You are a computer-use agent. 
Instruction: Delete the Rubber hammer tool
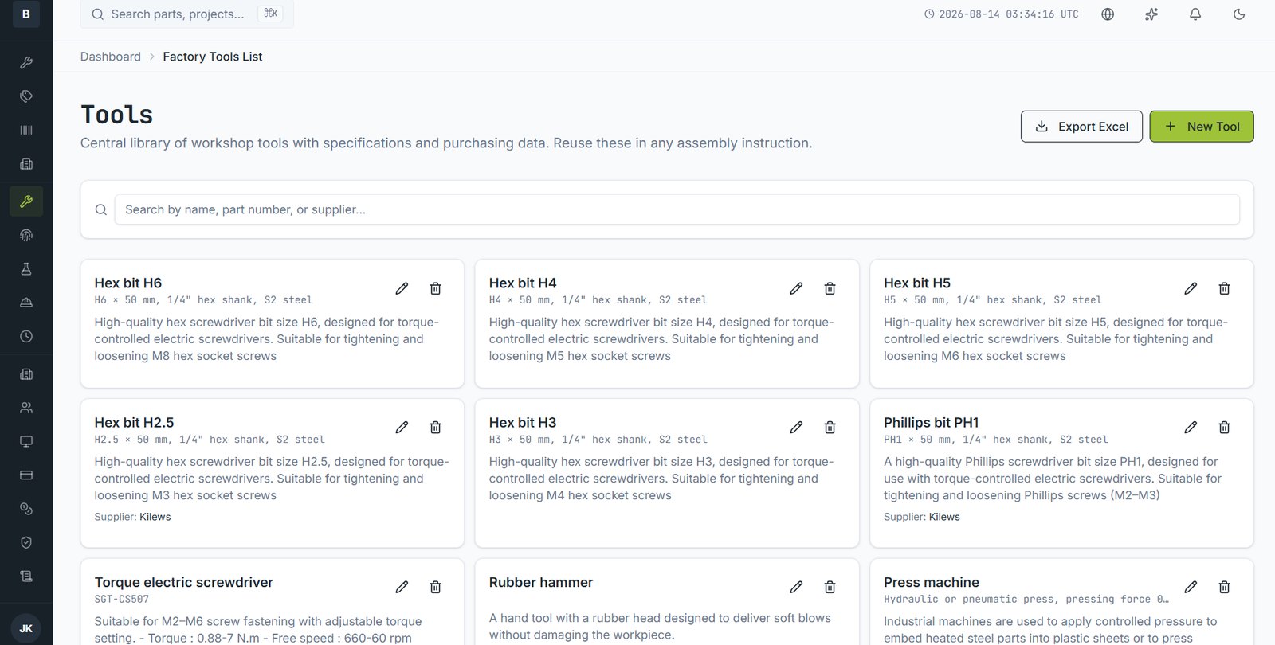[x=830, y=587]
